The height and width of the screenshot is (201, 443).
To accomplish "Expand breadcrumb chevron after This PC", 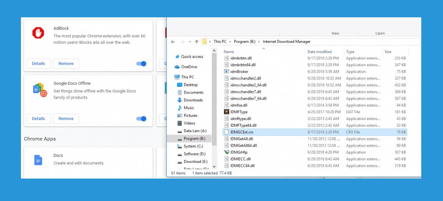I will [230, 42].
